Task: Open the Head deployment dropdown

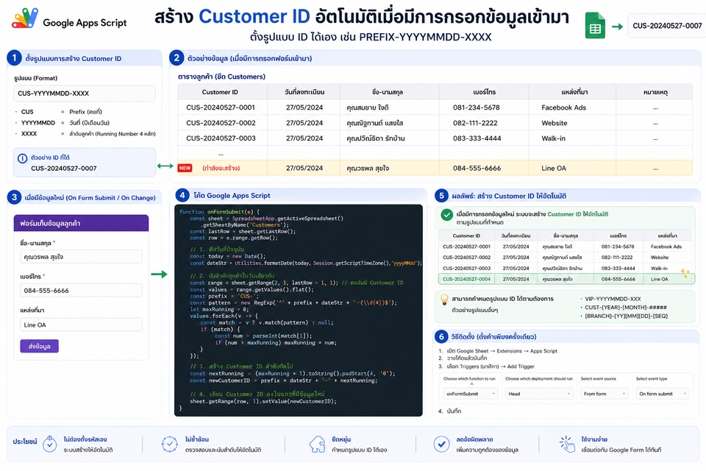Action: pyautogui.click(x=538, y=394)
